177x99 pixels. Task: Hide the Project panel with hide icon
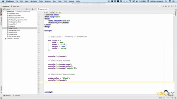click(35, 9)
